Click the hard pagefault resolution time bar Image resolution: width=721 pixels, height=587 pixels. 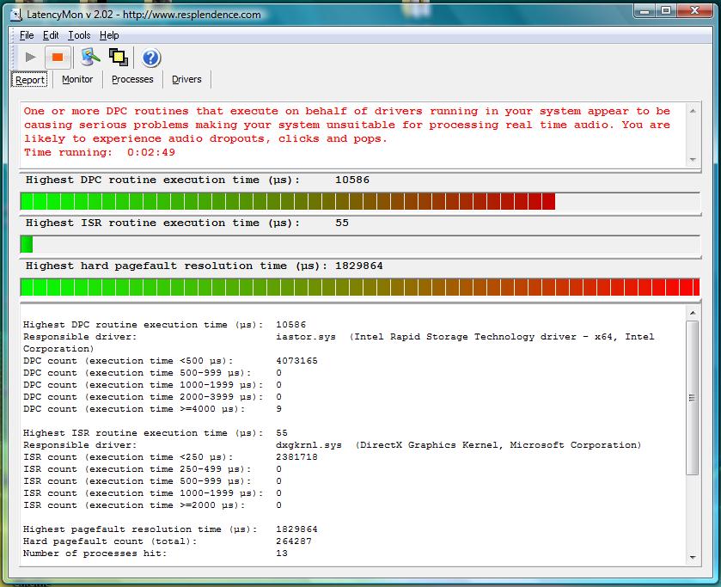coord(360,287)
